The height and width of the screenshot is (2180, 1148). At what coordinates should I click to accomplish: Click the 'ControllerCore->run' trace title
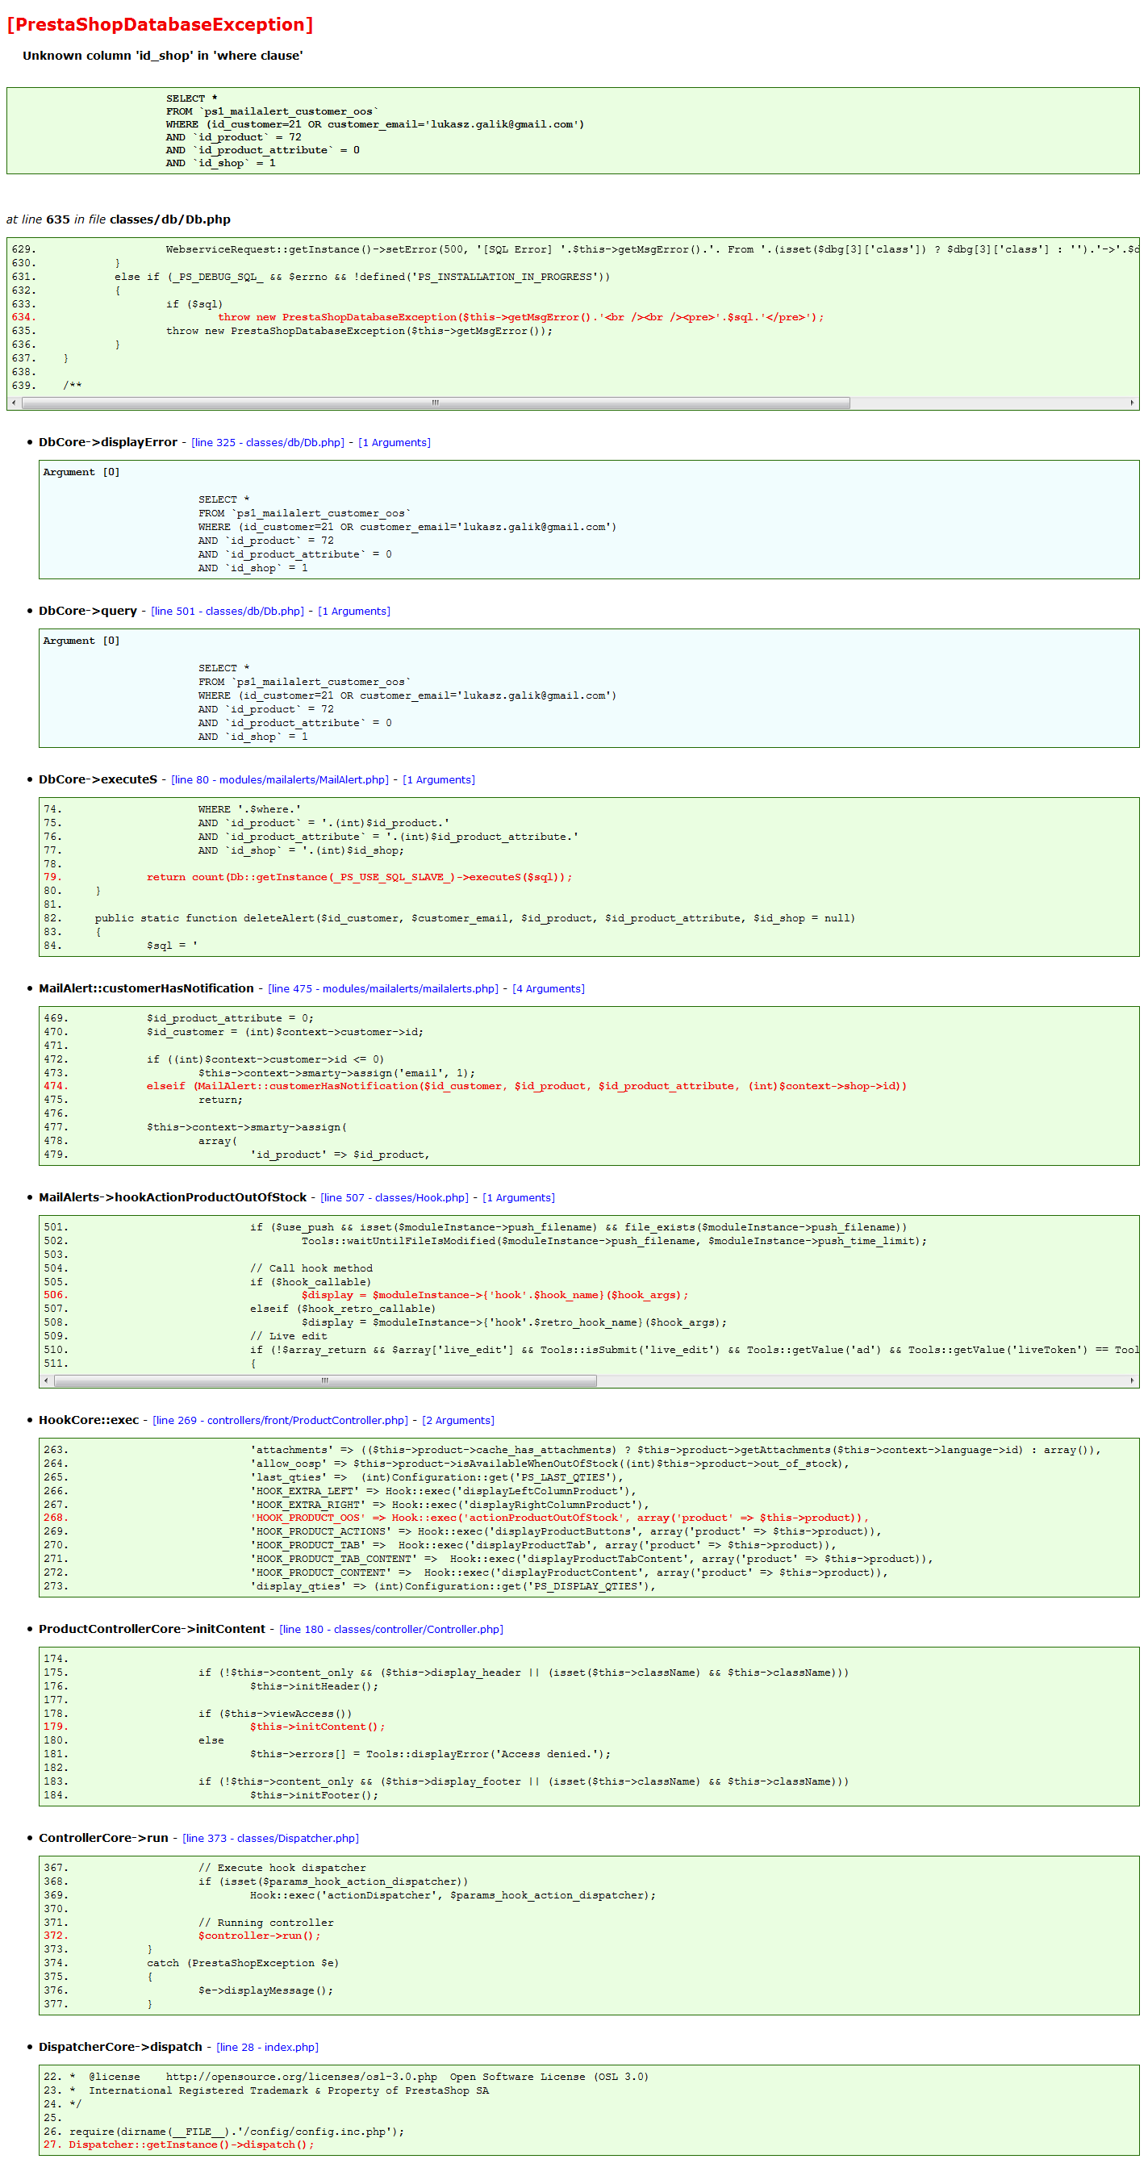103,1838
